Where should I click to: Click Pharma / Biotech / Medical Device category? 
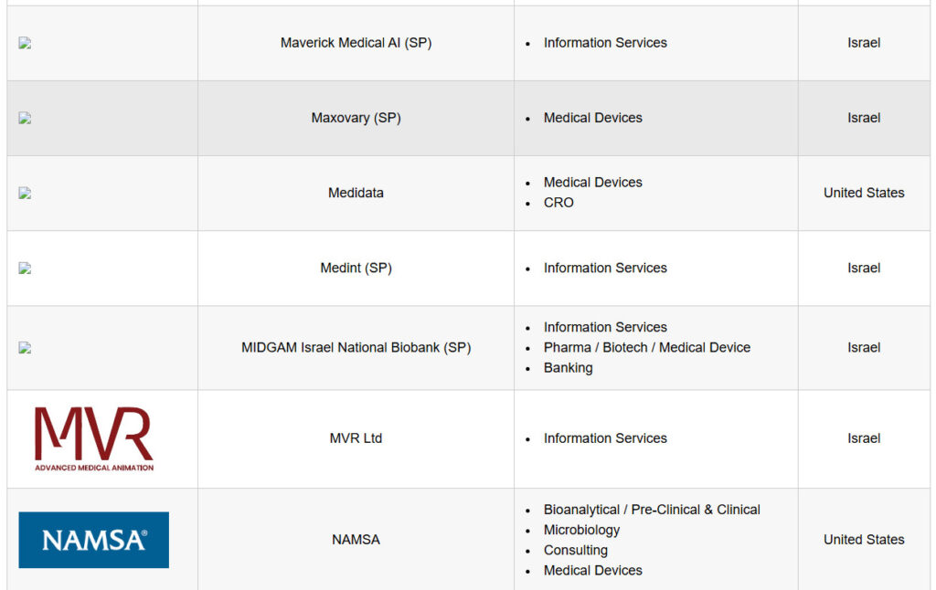tap(646, 348)
